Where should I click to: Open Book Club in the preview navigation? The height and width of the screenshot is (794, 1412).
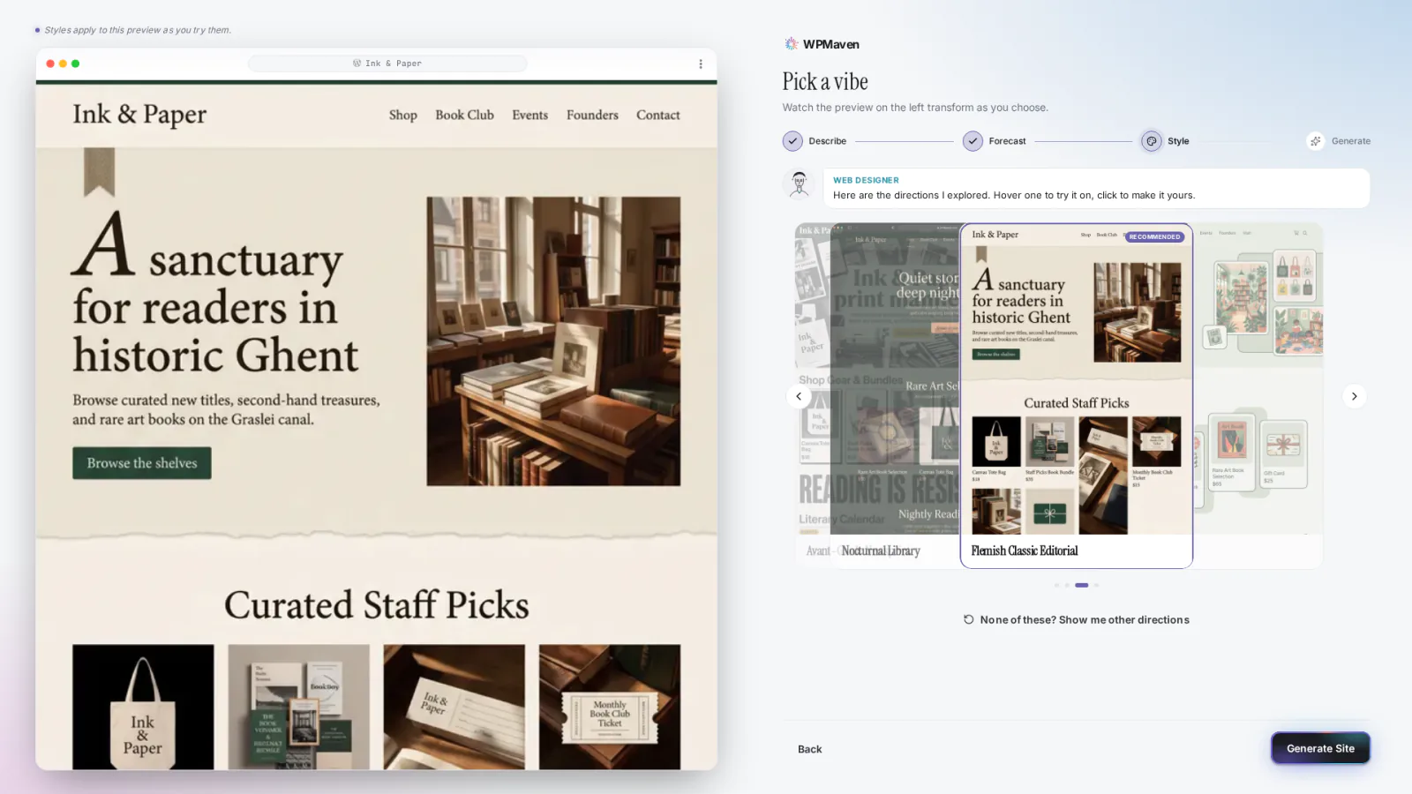464,115
